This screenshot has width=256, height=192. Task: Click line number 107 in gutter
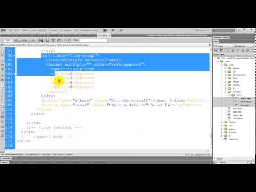[x=9, y=96]
